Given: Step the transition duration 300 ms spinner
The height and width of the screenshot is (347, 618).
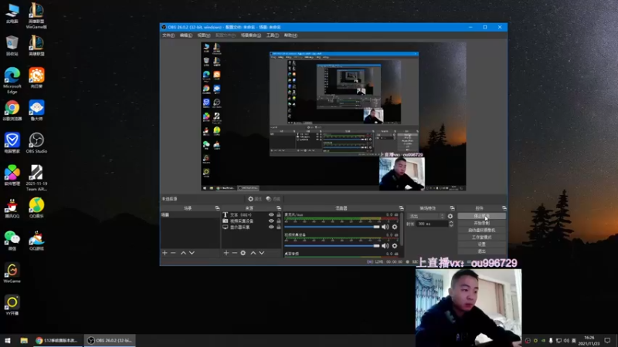Looking at the screenshot, I should [x=451, y=224].
